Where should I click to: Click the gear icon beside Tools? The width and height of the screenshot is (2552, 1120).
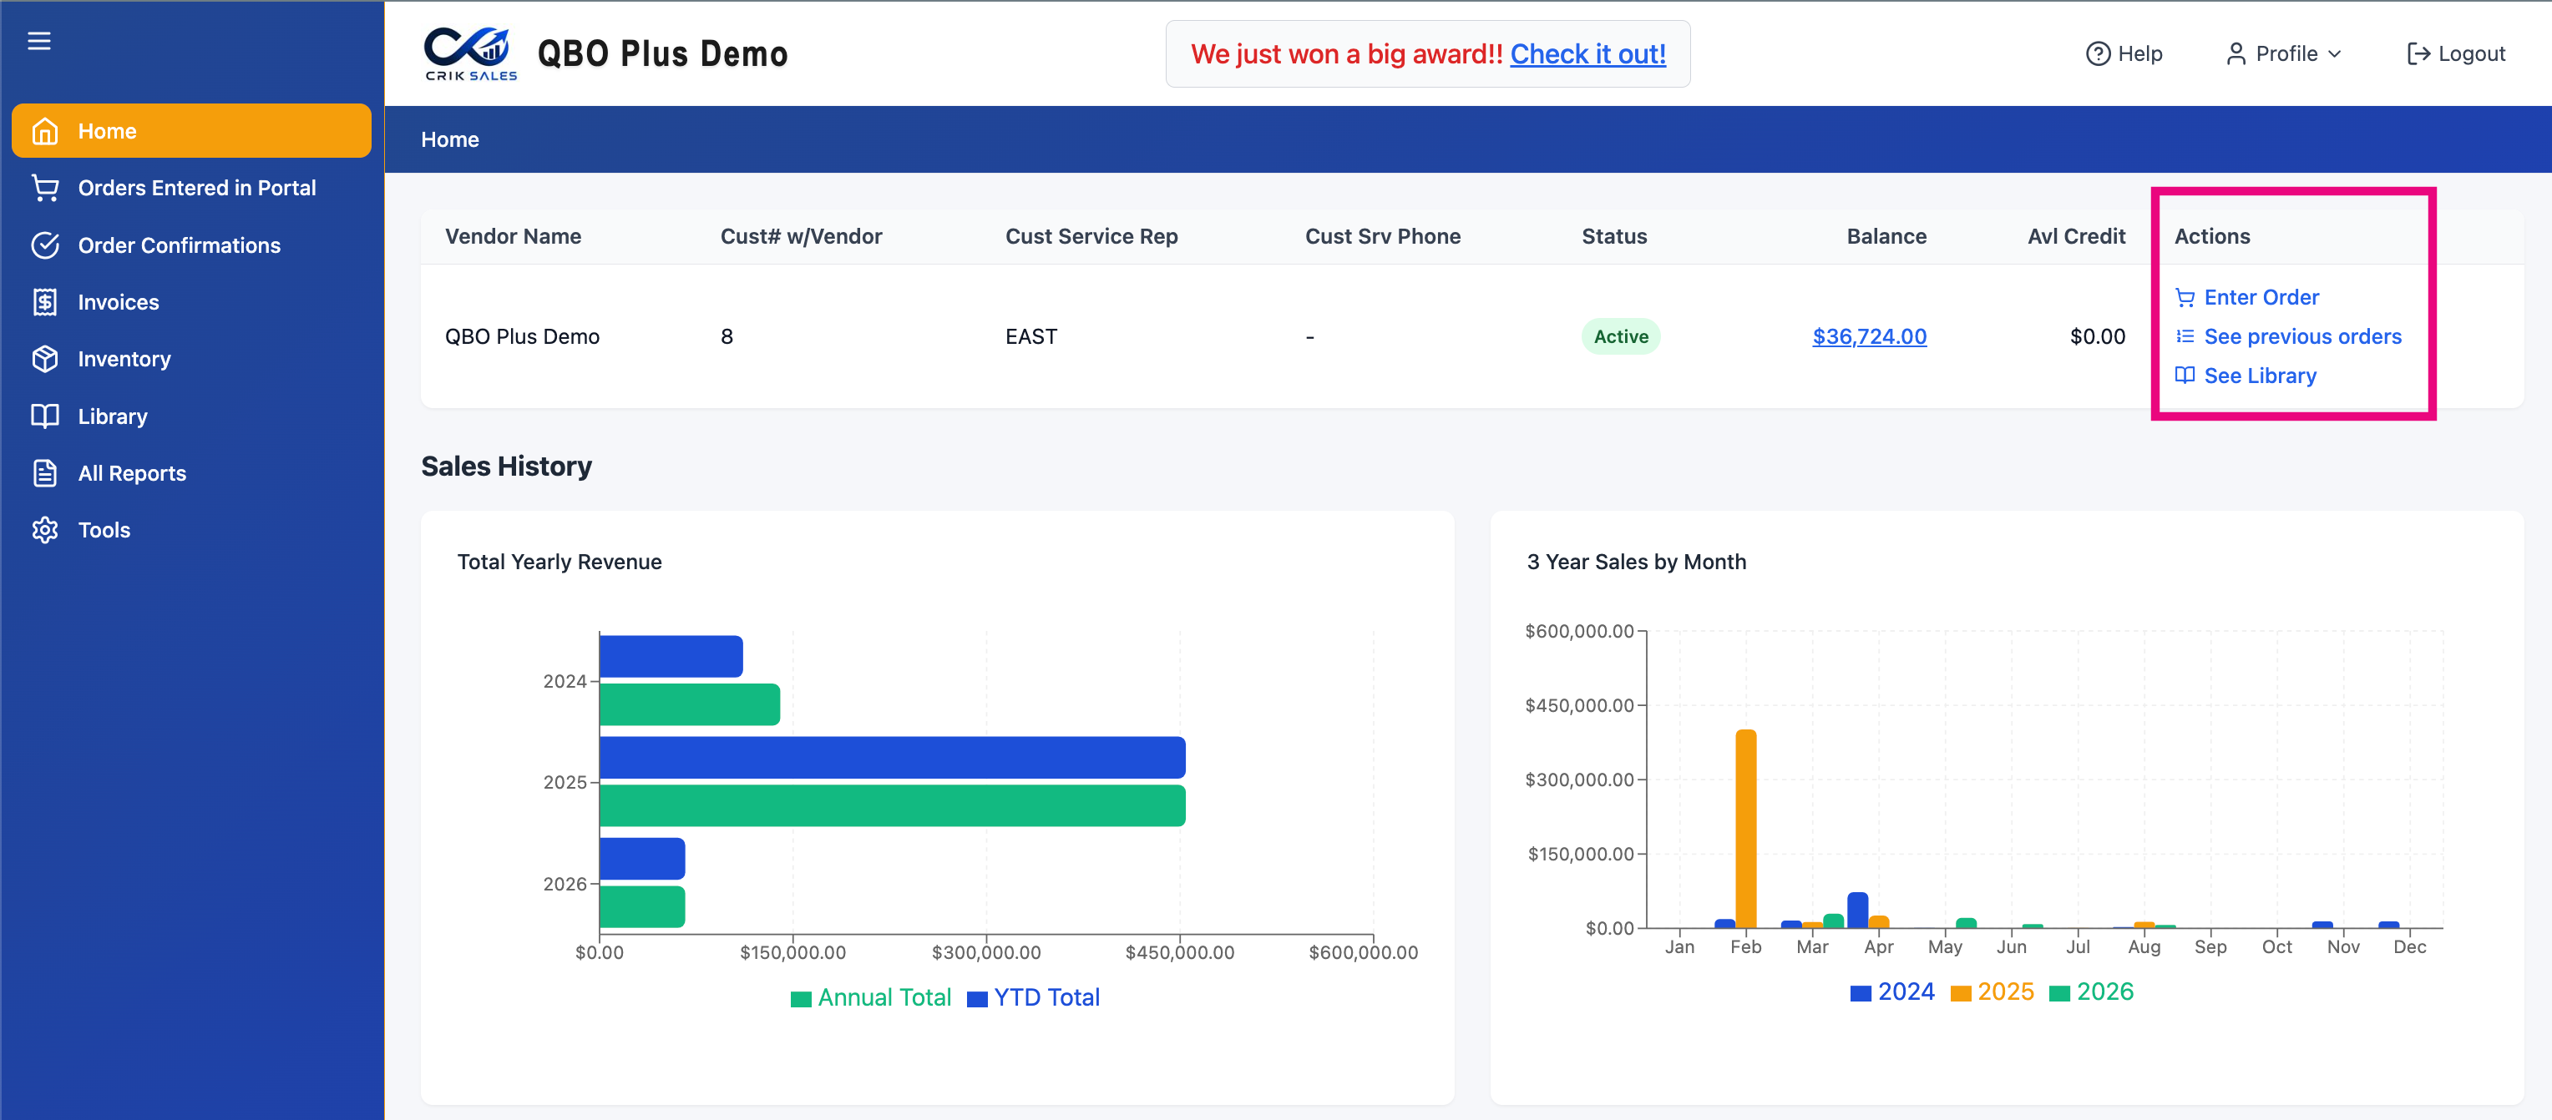[44, 530]
